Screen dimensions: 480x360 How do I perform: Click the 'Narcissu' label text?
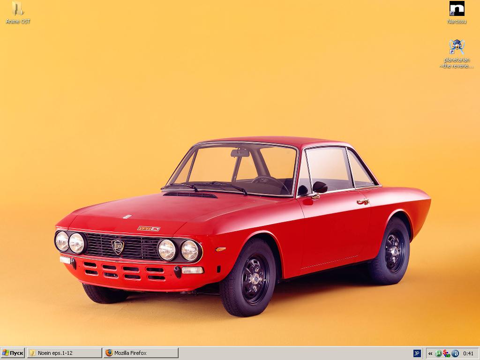457,22
